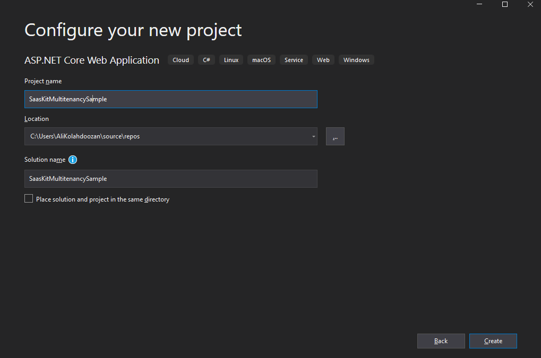Go Back to the previous step
Screen dimensions: 541x358
pos(441,341)
